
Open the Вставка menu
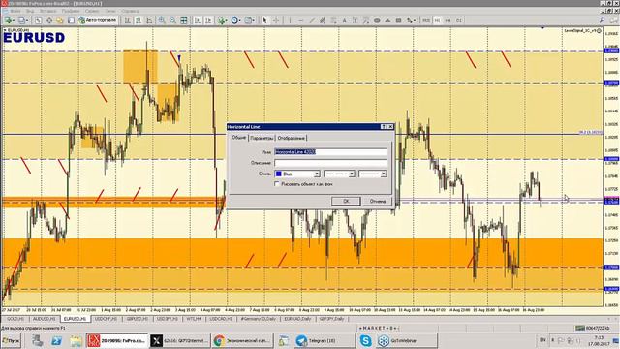coord(47,11)
